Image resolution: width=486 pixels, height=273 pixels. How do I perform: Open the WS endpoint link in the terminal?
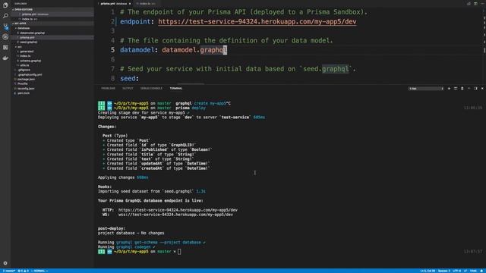tap(175, 215)
